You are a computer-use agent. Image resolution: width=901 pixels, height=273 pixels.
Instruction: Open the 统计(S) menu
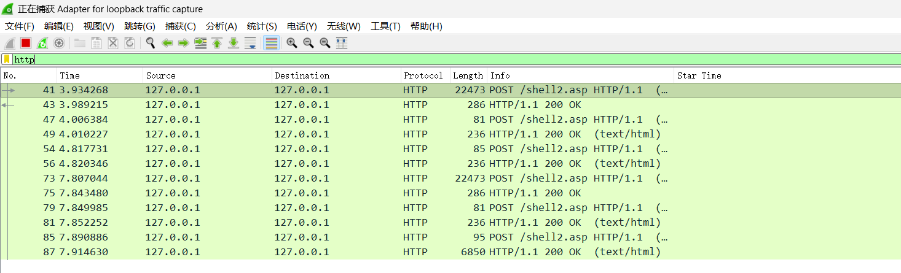262,26
